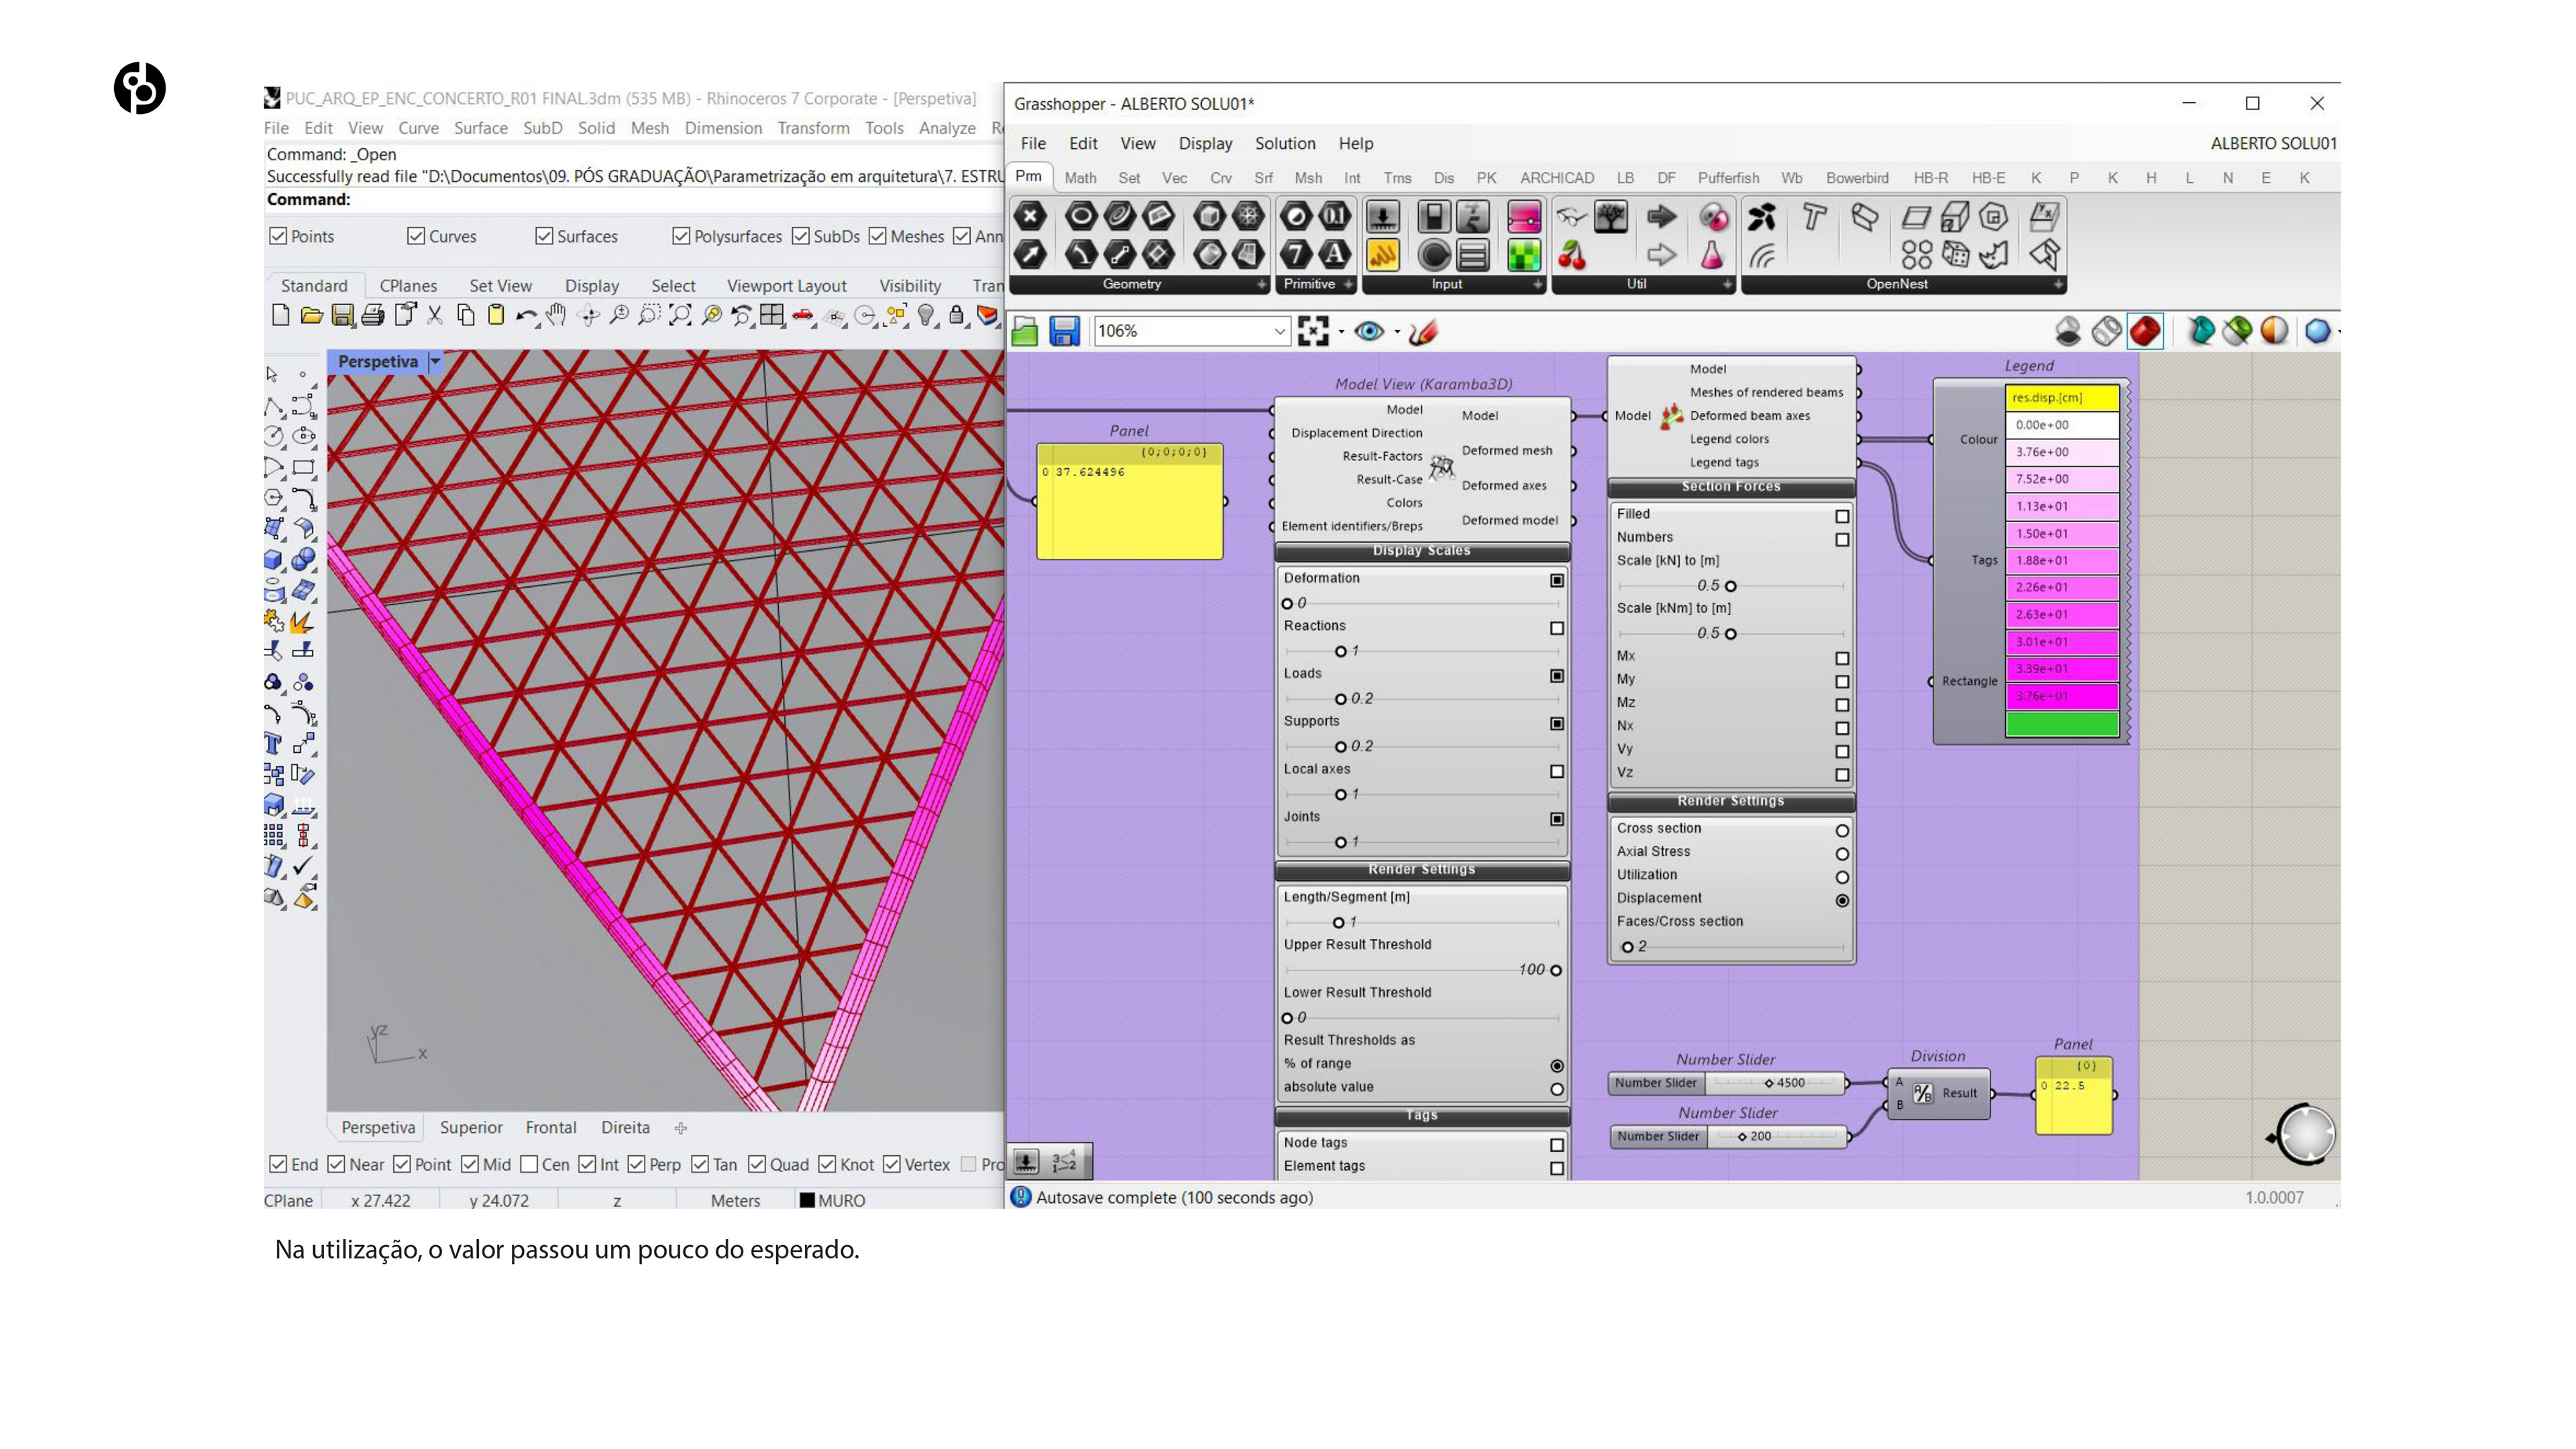Open the Perspetiva viewport dropdown arrow
This screenshot has width=2576, height=1449.
tap(435, 361)
